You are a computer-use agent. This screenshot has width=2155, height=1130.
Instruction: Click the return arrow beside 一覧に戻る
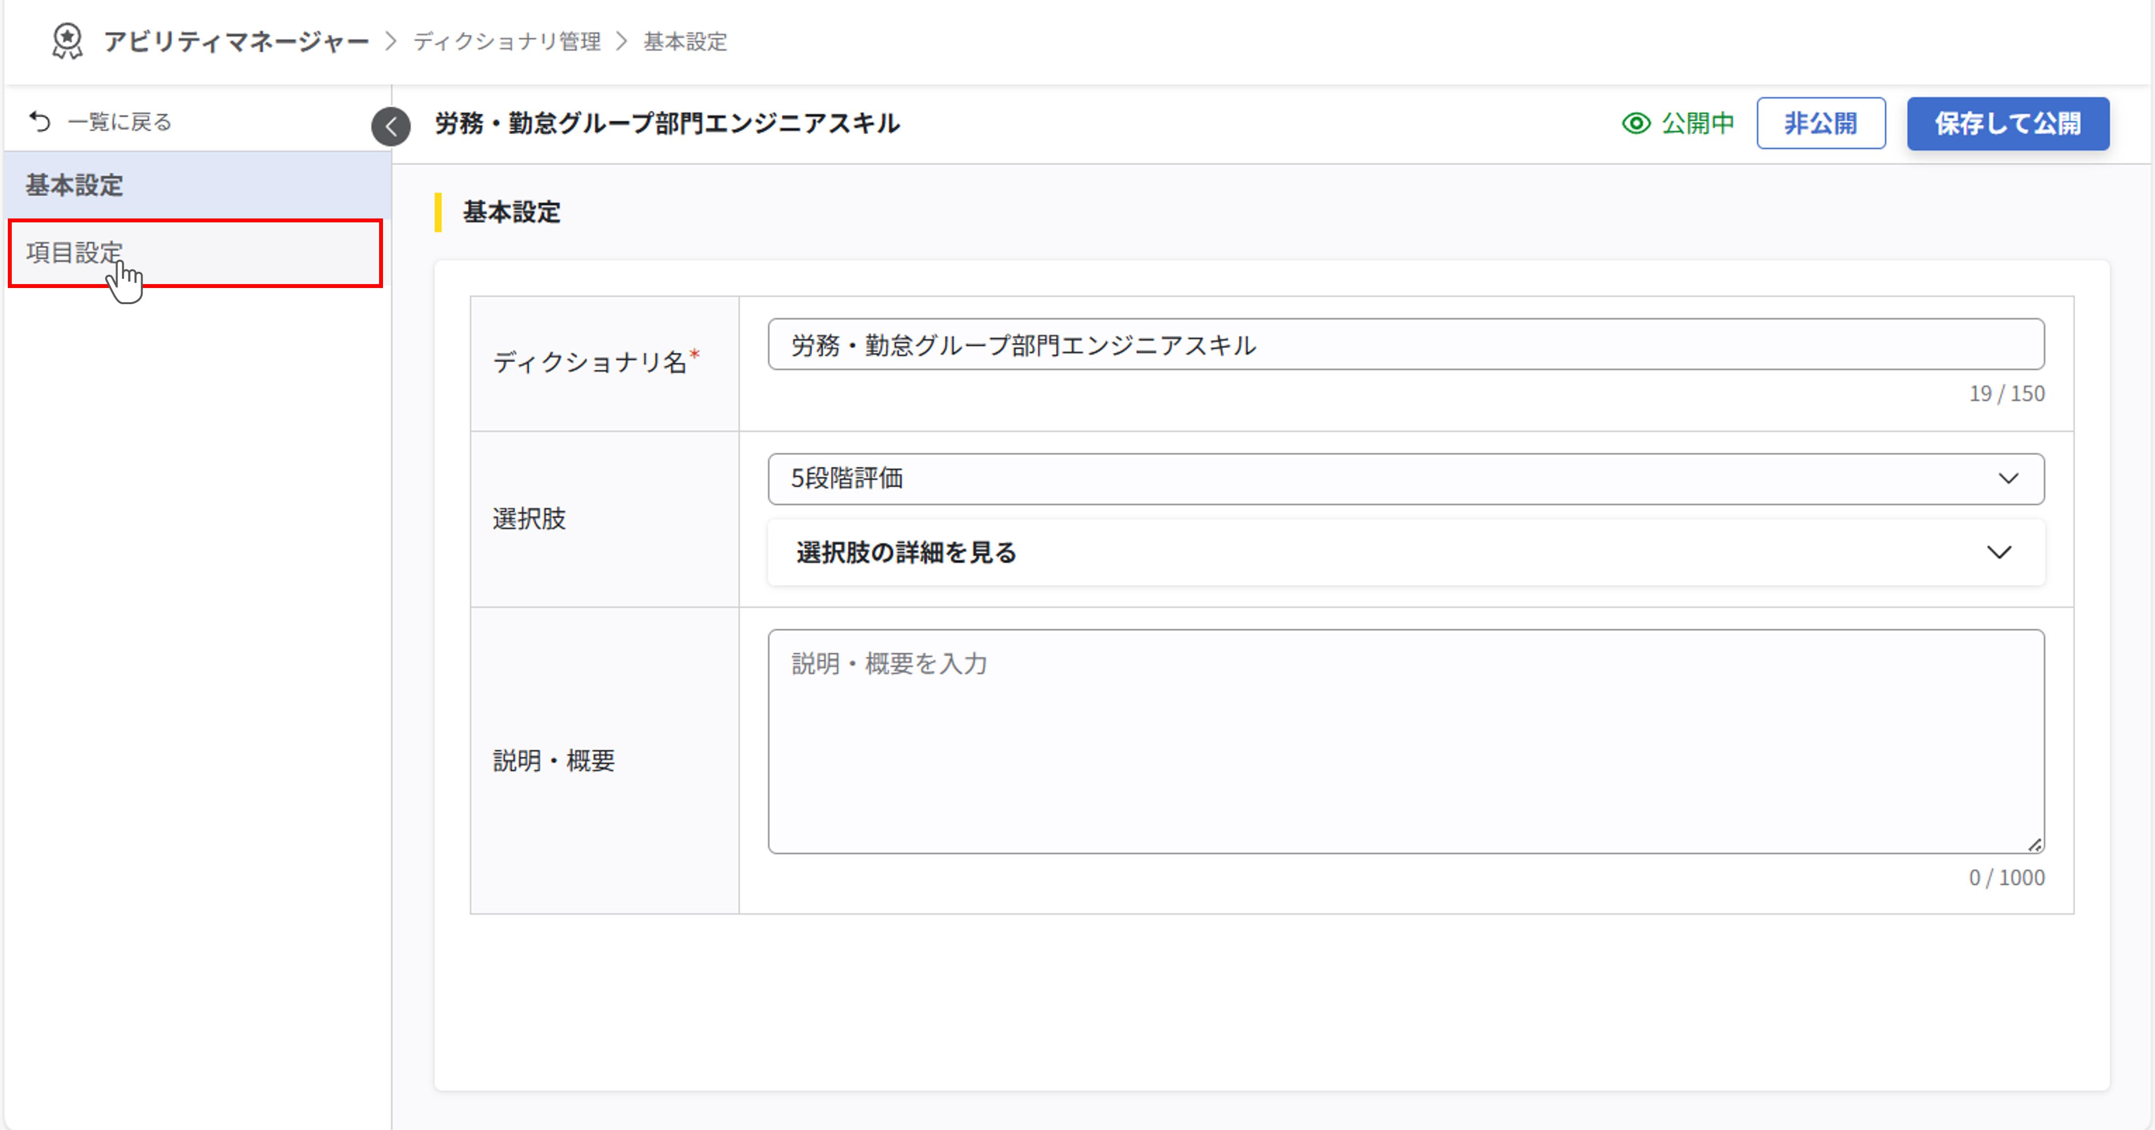(x=38, y=120)
